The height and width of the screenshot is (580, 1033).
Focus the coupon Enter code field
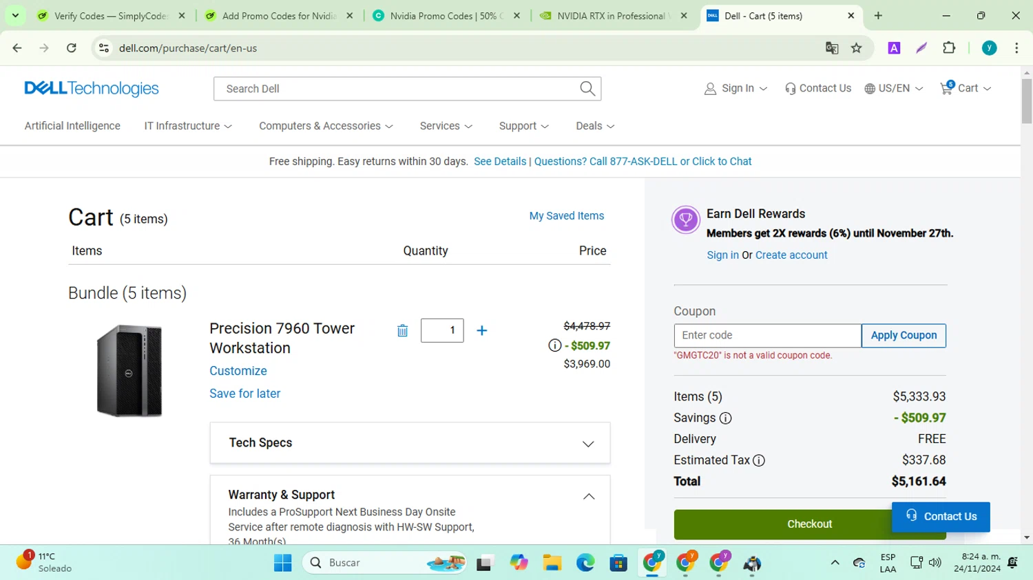[768, 336]
